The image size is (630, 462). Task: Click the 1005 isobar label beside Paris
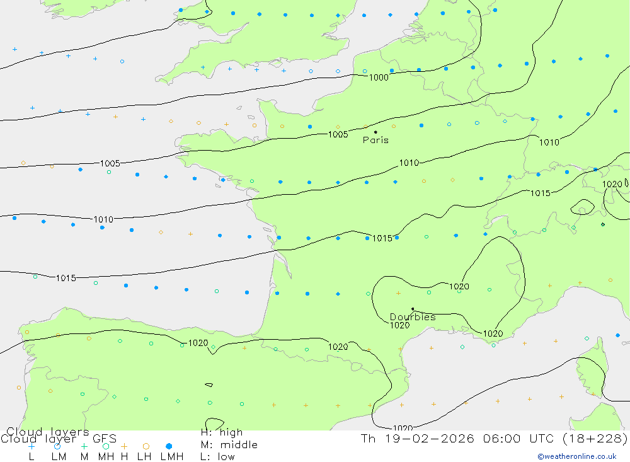[x=338, y=134]
